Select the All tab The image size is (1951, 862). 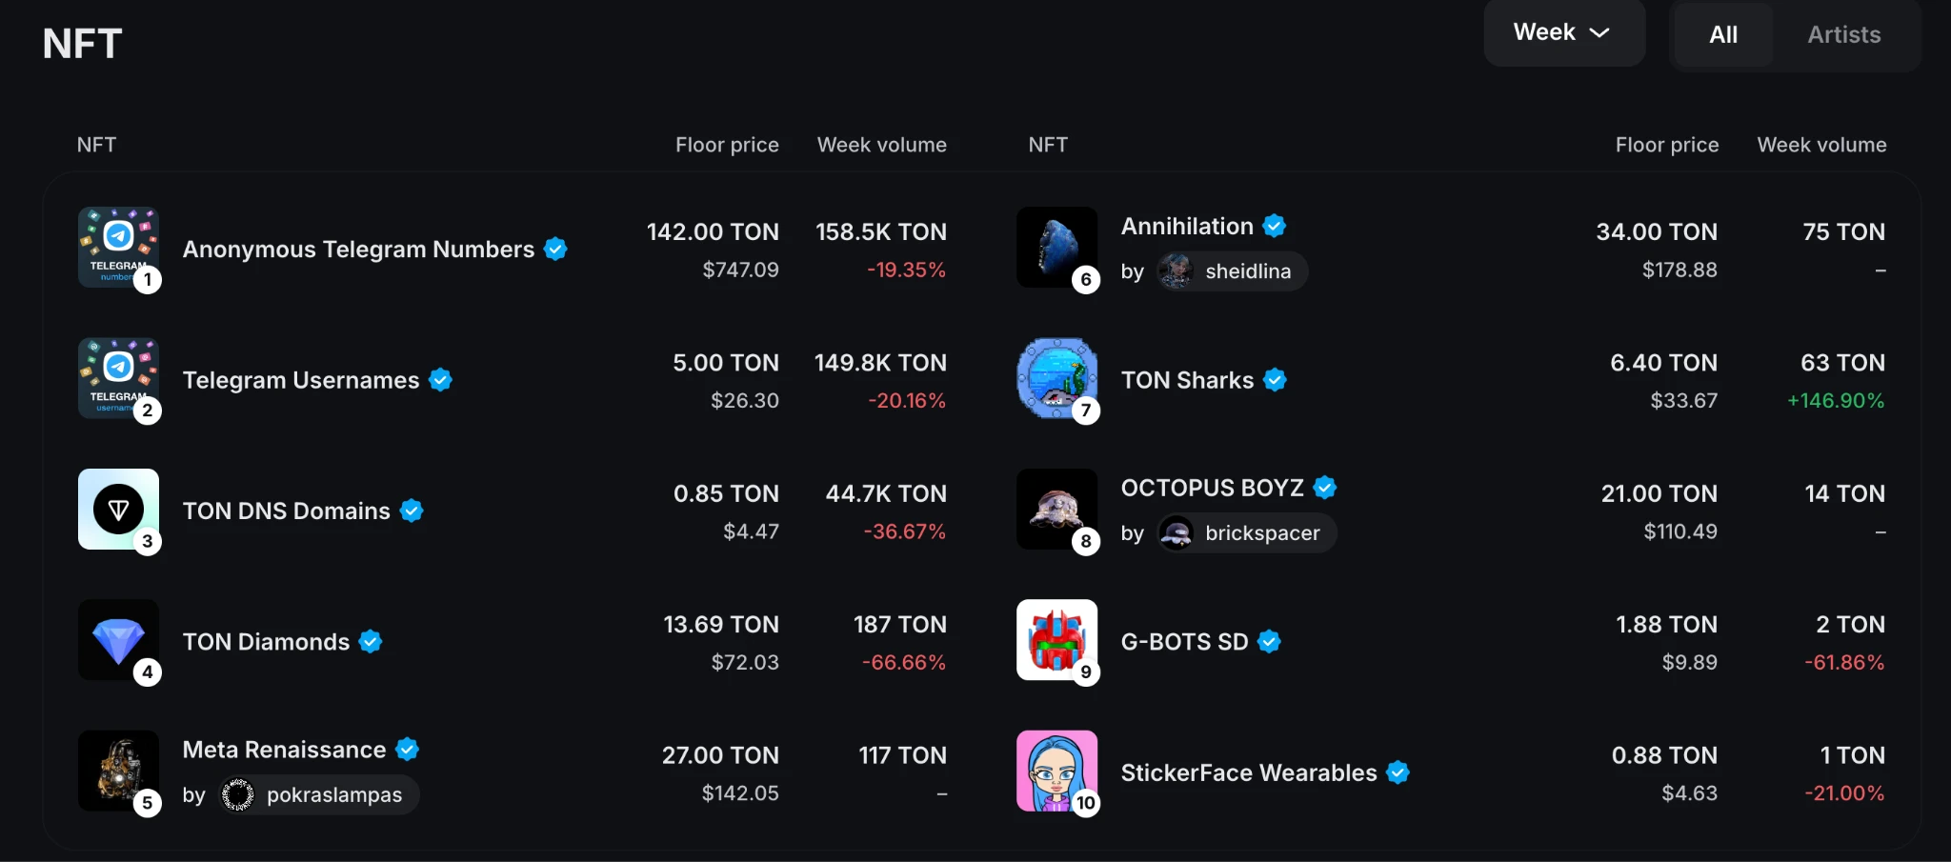pos(1722,35)
